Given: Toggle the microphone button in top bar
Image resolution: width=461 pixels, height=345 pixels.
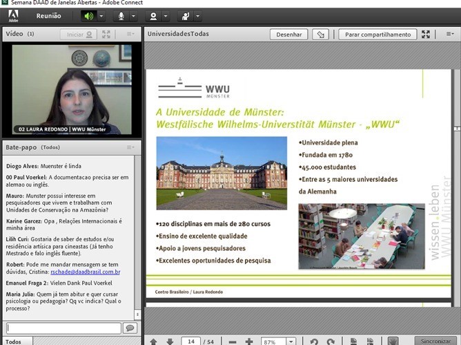Looking at the screenshot, I should pyautogui.click(x=121, y=16).
